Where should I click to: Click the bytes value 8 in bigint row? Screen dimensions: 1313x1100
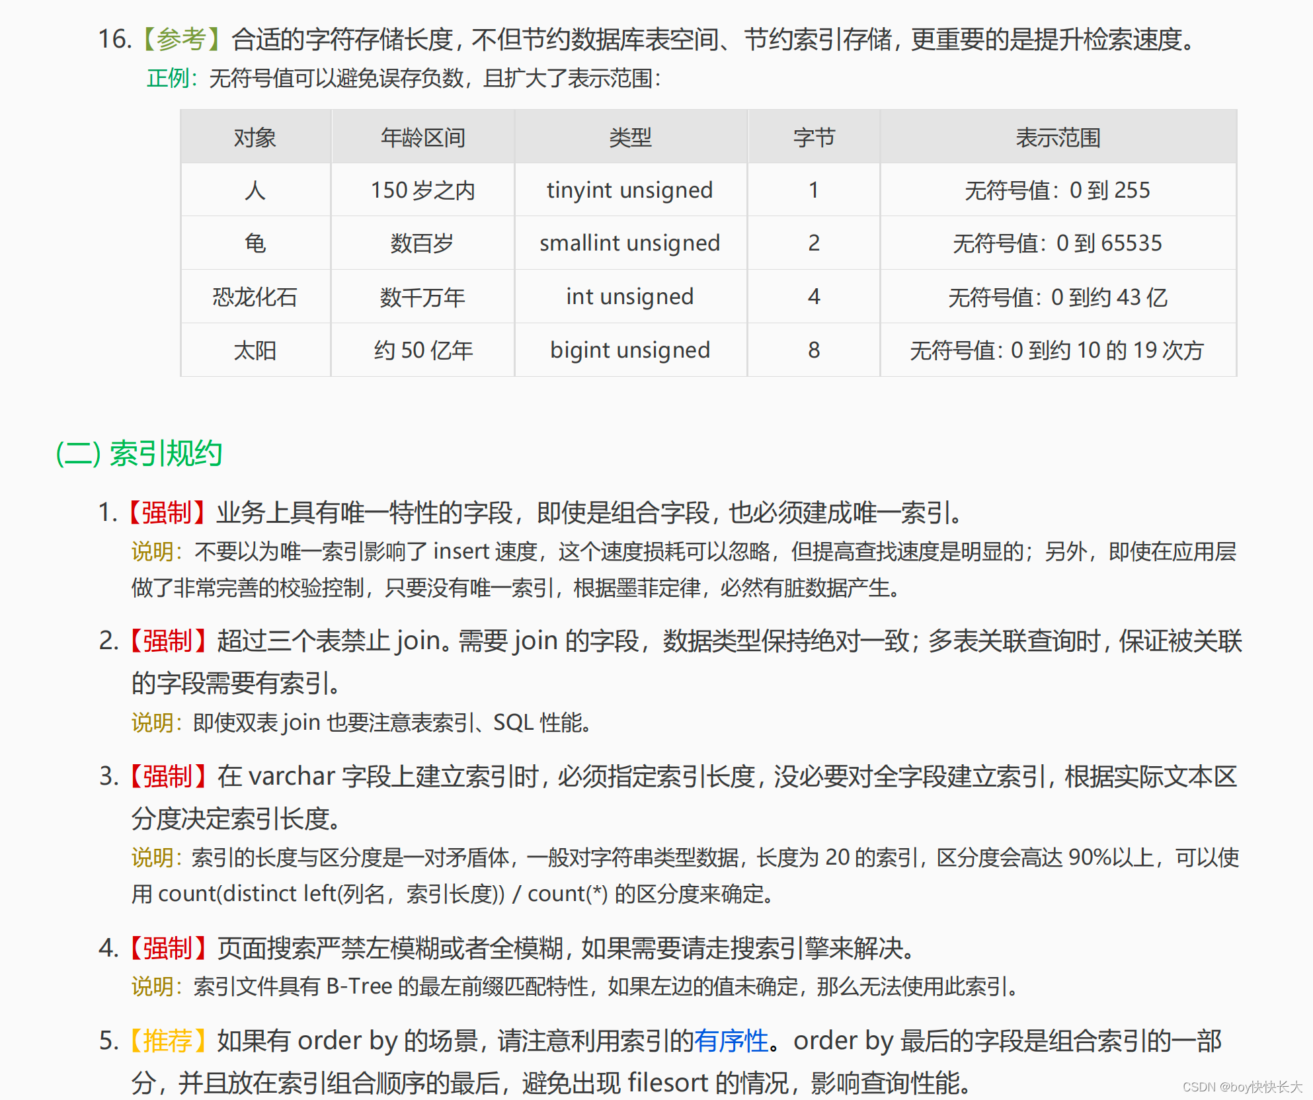point(814,350)
